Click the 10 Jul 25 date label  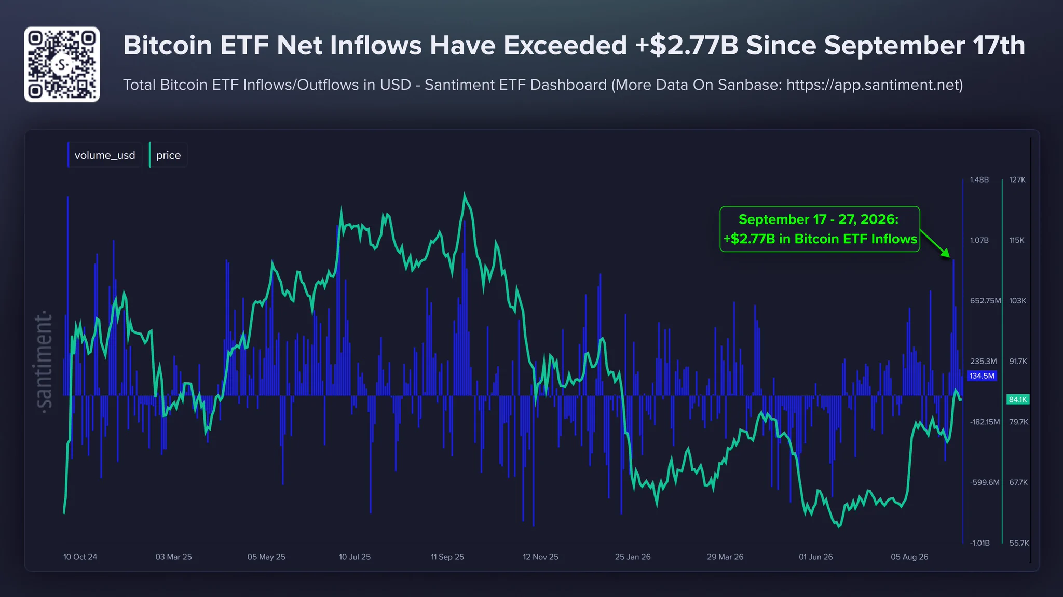coord(355,557)
